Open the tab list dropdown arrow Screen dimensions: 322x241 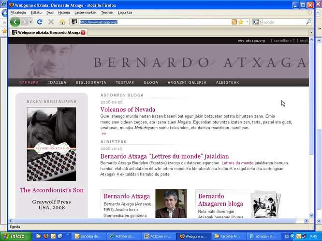coord(311,32)
